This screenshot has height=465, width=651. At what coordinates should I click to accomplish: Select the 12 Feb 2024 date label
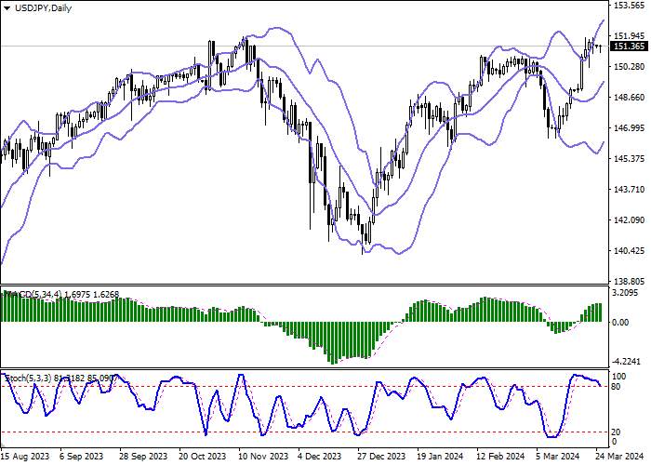click(x=500, y=457)
